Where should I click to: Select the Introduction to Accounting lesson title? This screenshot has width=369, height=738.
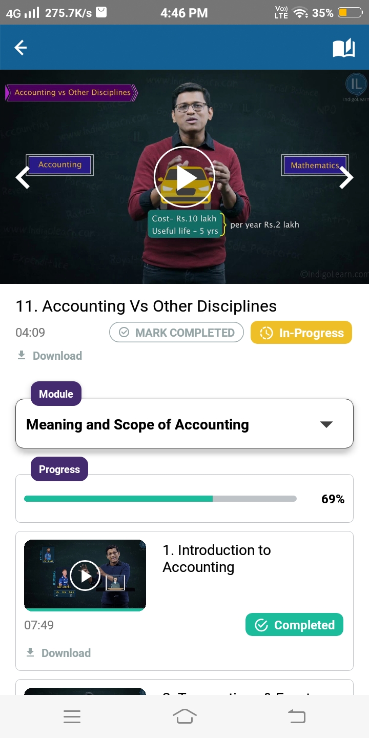[x=216, y=559]
